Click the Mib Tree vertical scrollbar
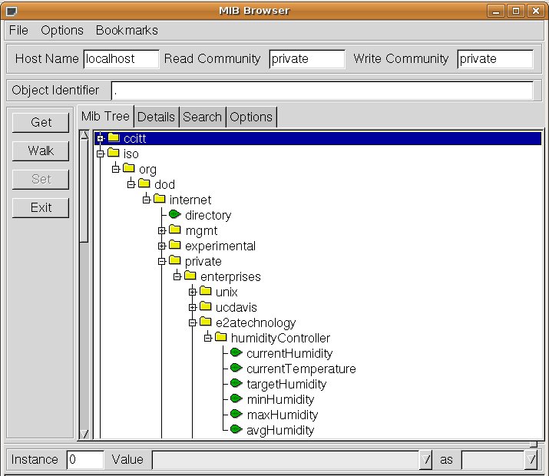 (x=84, y=284)
